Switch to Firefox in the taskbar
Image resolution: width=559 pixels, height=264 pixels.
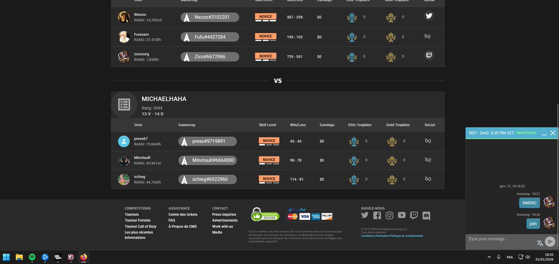84,257
